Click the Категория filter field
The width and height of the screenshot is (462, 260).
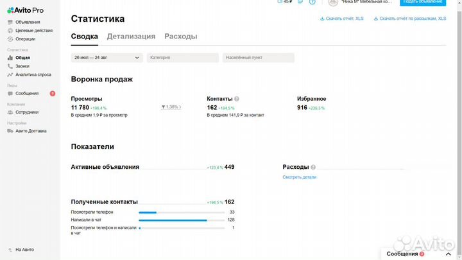point(183,58)
